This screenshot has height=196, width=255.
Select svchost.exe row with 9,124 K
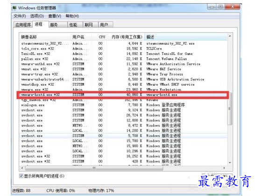(123, 110)
